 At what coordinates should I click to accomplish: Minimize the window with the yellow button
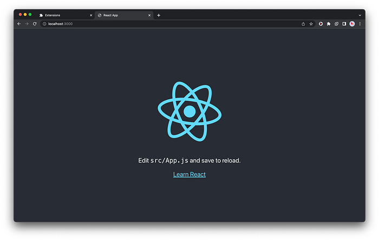click(x=25, y=15)
